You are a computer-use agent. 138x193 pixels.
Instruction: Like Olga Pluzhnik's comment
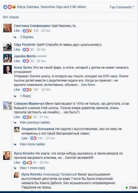[x=17, y=50]
